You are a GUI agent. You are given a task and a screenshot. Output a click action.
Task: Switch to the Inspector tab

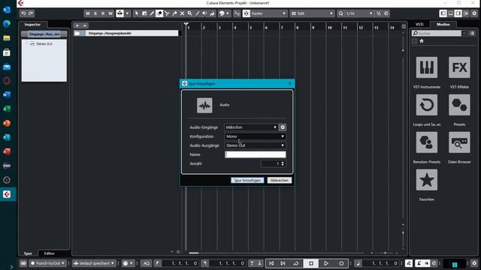[x=32, y=25]
